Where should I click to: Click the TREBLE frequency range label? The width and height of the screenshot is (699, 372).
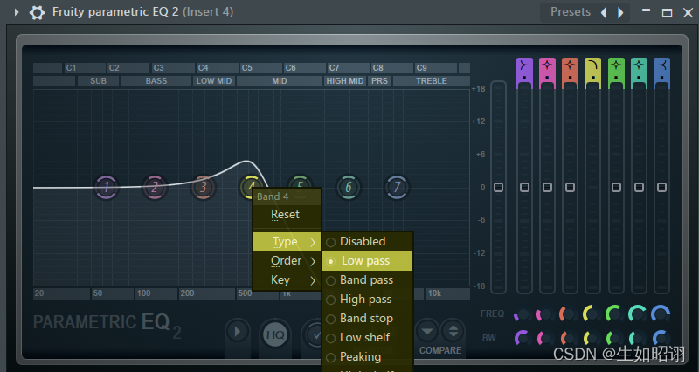(x=431, y=81)
